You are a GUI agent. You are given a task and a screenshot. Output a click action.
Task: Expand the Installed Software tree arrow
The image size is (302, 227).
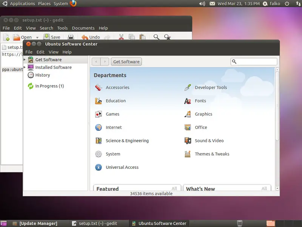click(25, 67)
